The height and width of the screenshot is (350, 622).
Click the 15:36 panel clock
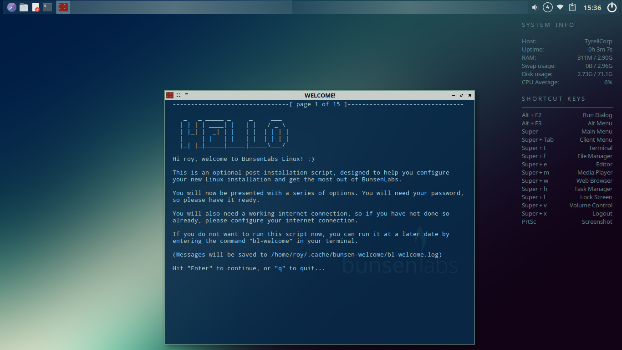592,8
